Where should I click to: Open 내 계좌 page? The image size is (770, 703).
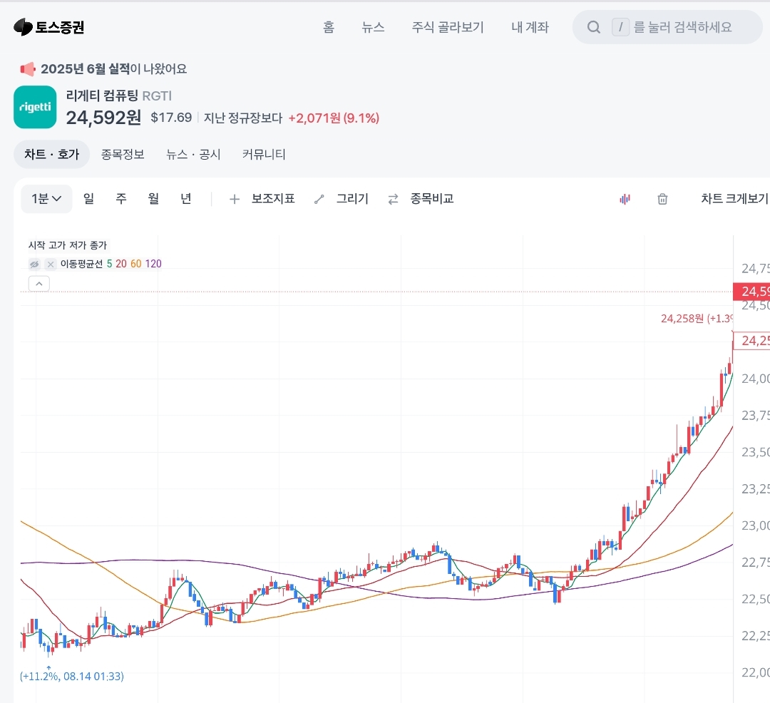[530, 27]
